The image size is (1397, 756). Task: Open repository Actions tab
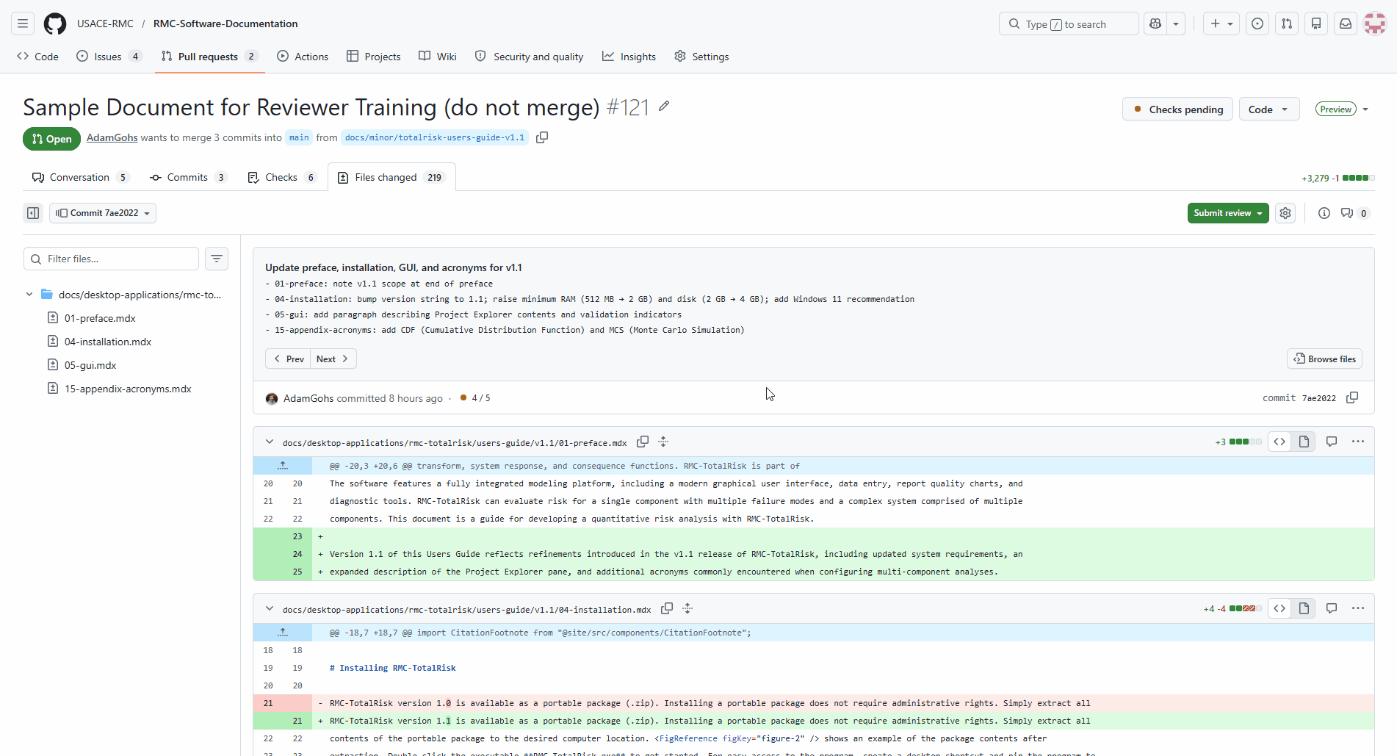tap(303, 57)
